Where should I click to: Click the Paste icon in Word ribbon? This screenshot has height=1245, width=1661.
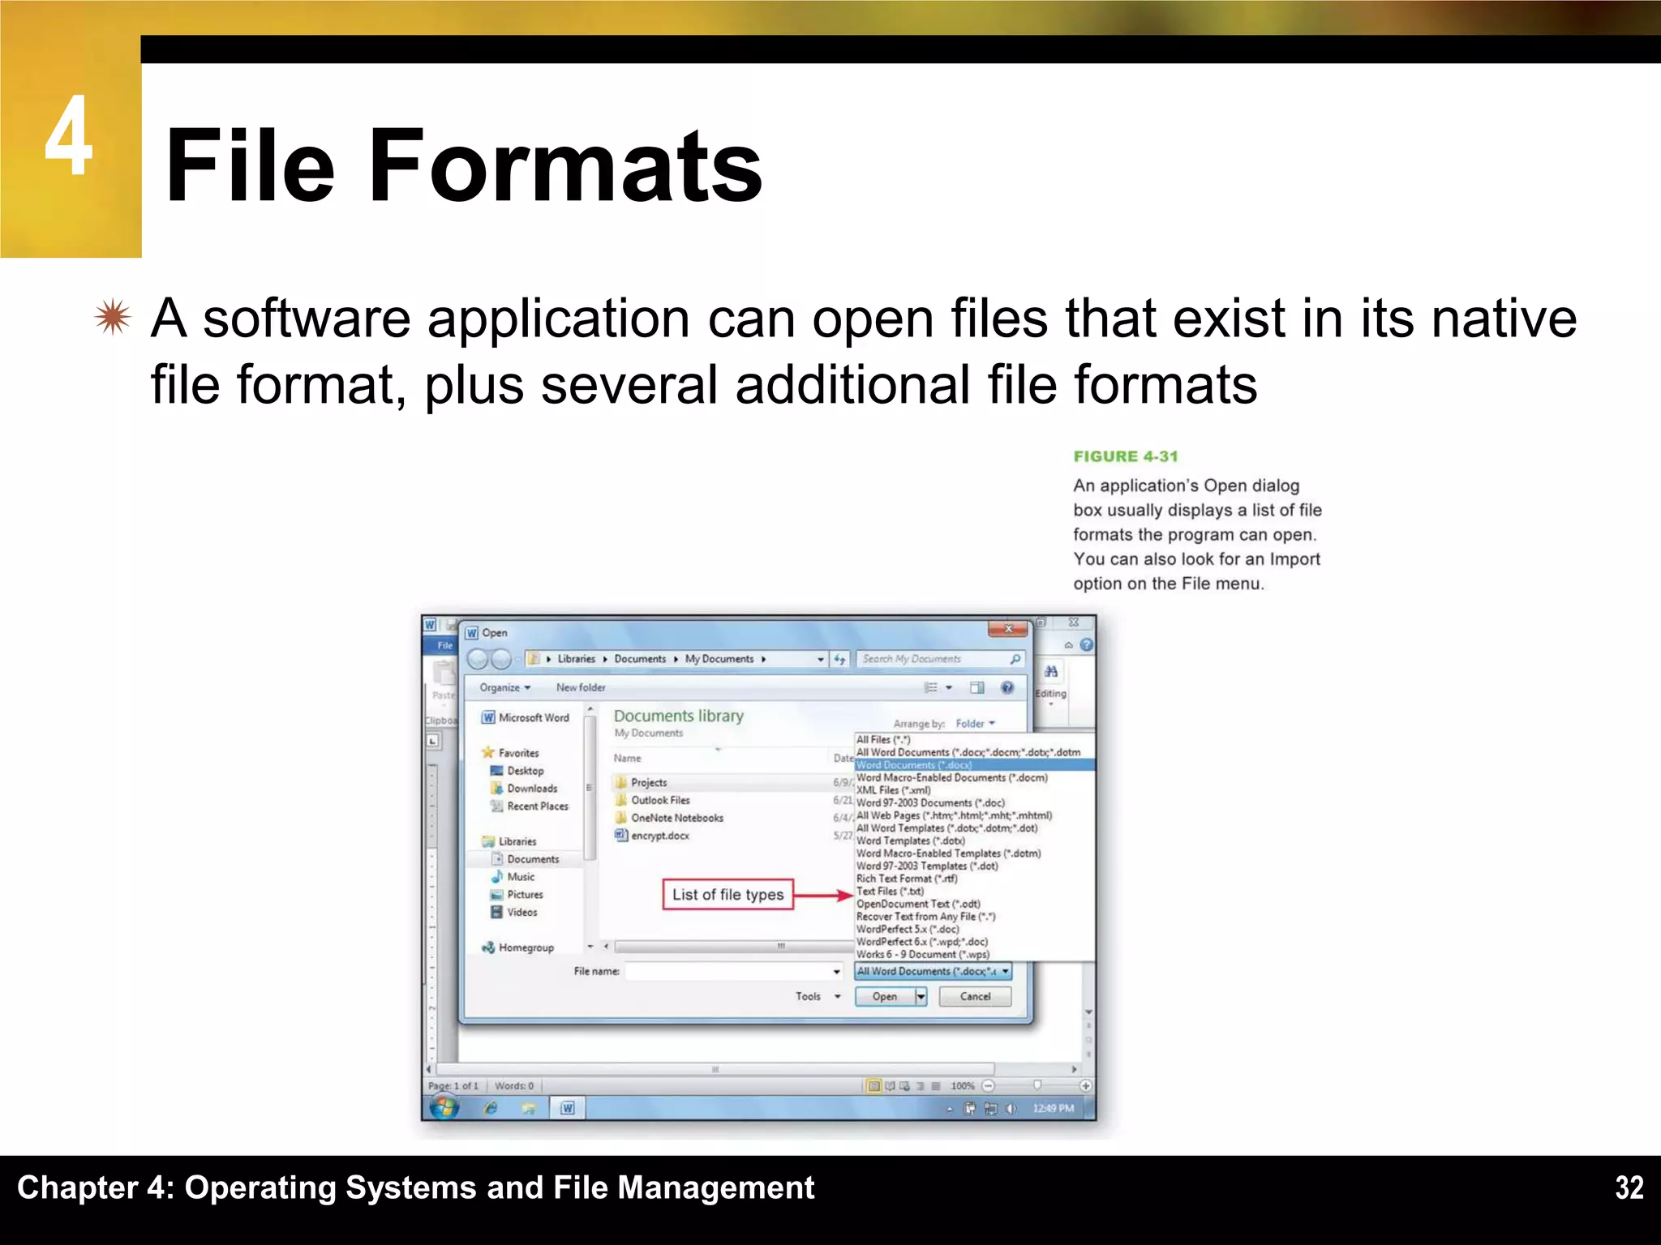click(x=443, y=673)
